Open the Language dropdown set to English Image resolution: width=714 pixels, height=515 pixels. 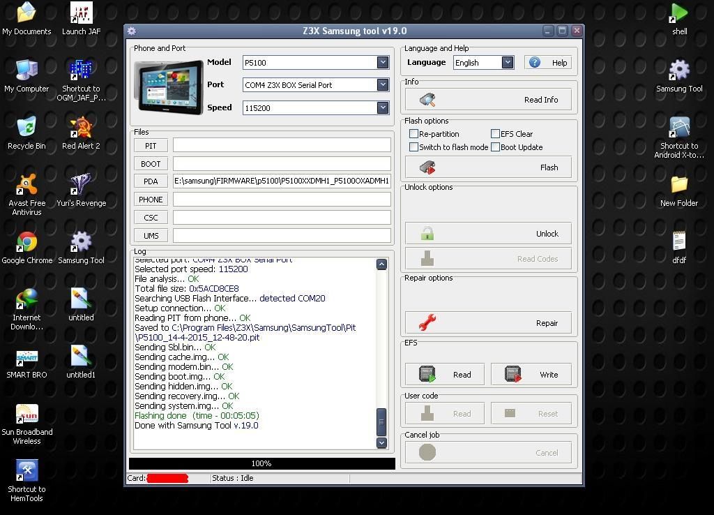(x=508, y=63)
